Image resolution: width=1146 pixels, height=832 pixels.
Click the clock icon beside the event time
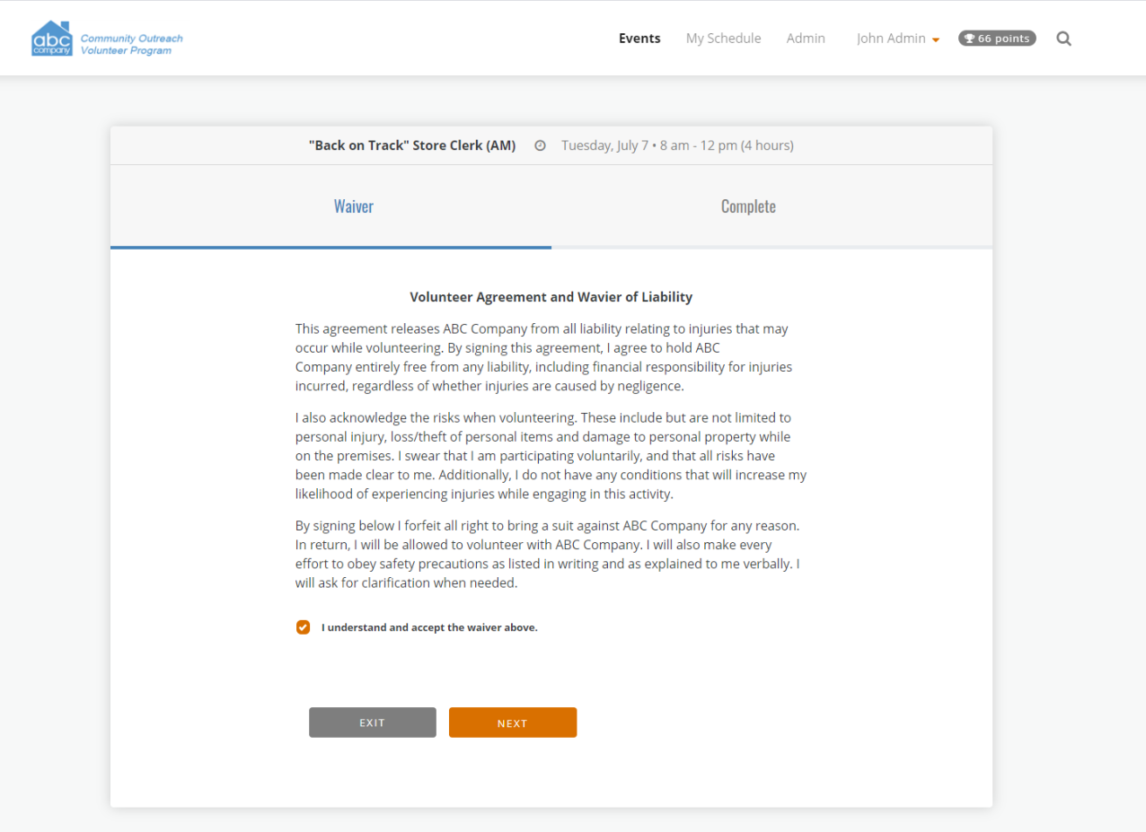pyautogui.click(x=539, y=145)
